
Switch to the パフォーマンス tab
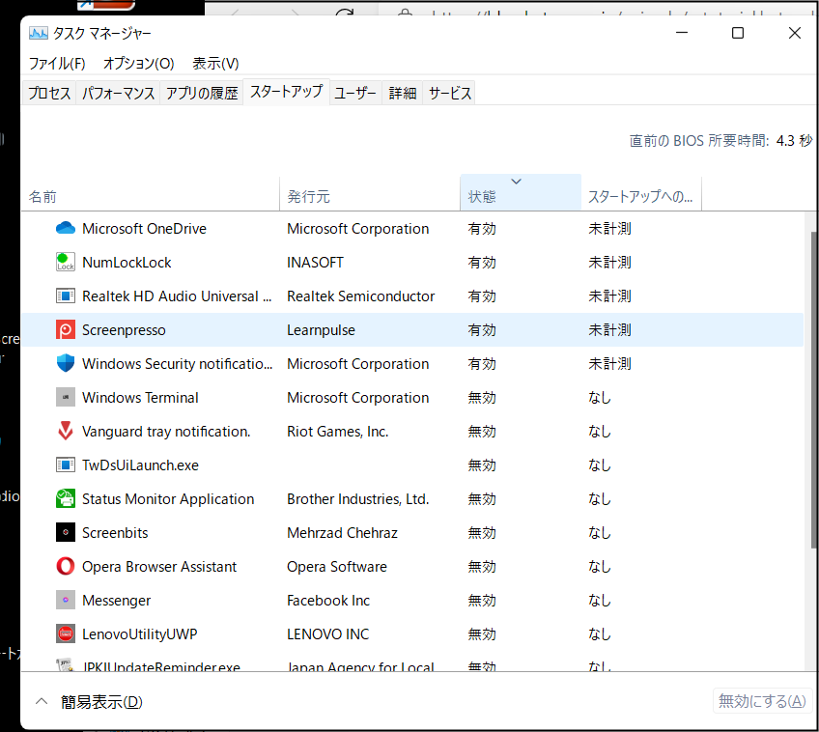tap(119, 93)
